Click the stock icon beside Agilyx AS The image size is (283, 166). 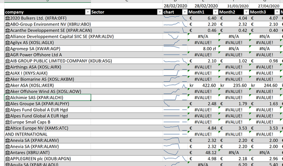point(7,43)
